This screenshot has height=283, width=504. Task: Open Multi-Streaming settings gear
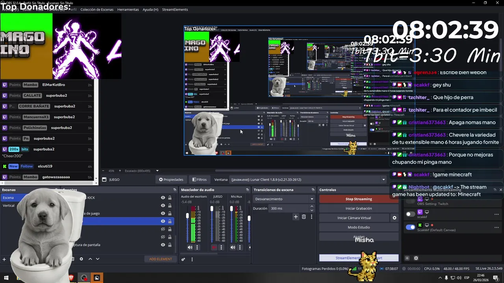416,258
